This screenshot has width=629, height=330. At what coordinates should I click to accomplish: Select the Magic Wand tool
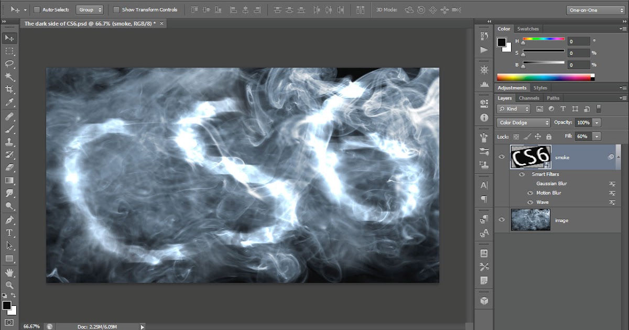(9, 77)
